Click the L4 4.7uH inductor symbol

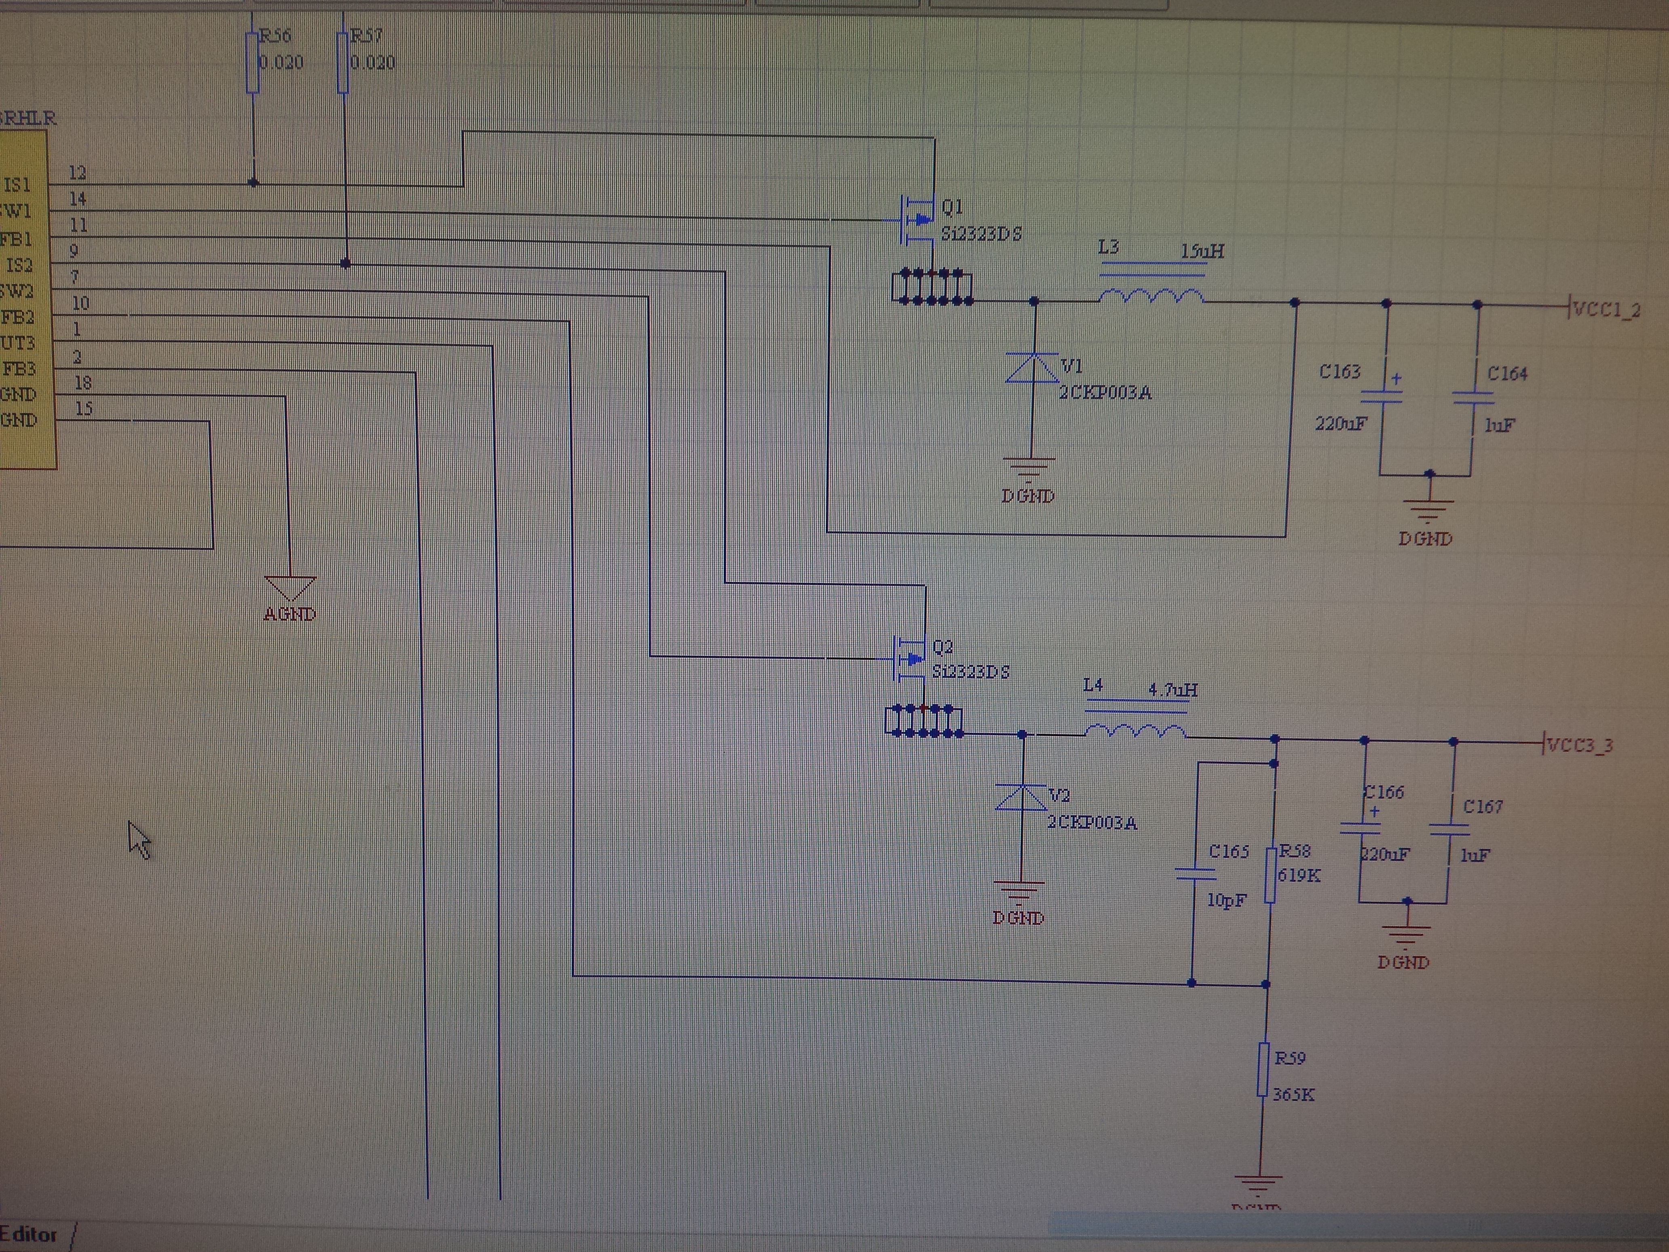(x=1135, y=730)
